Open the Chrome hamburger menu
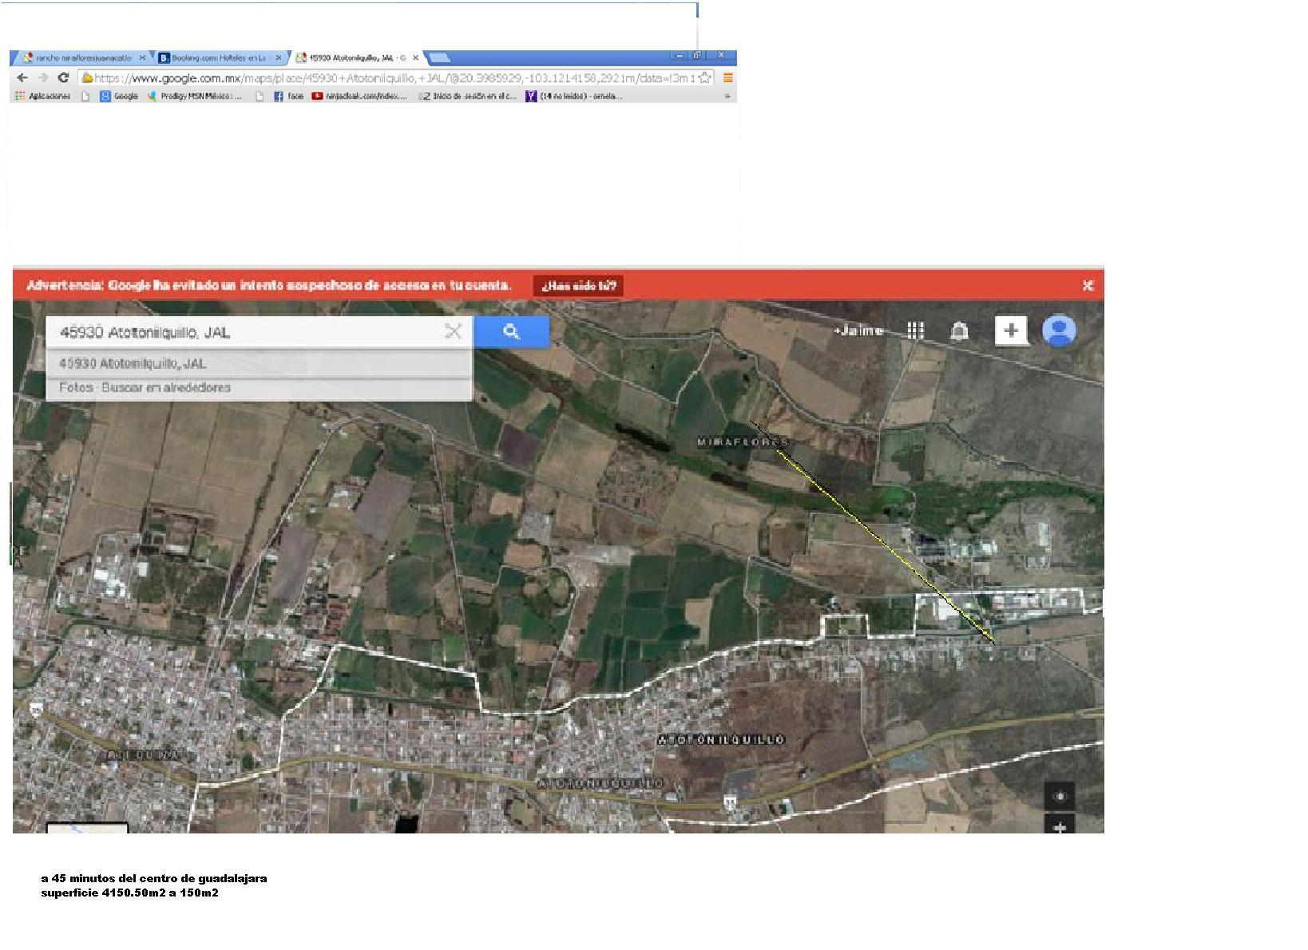This screenshot has width=1308, height=950. pos(728,78)
